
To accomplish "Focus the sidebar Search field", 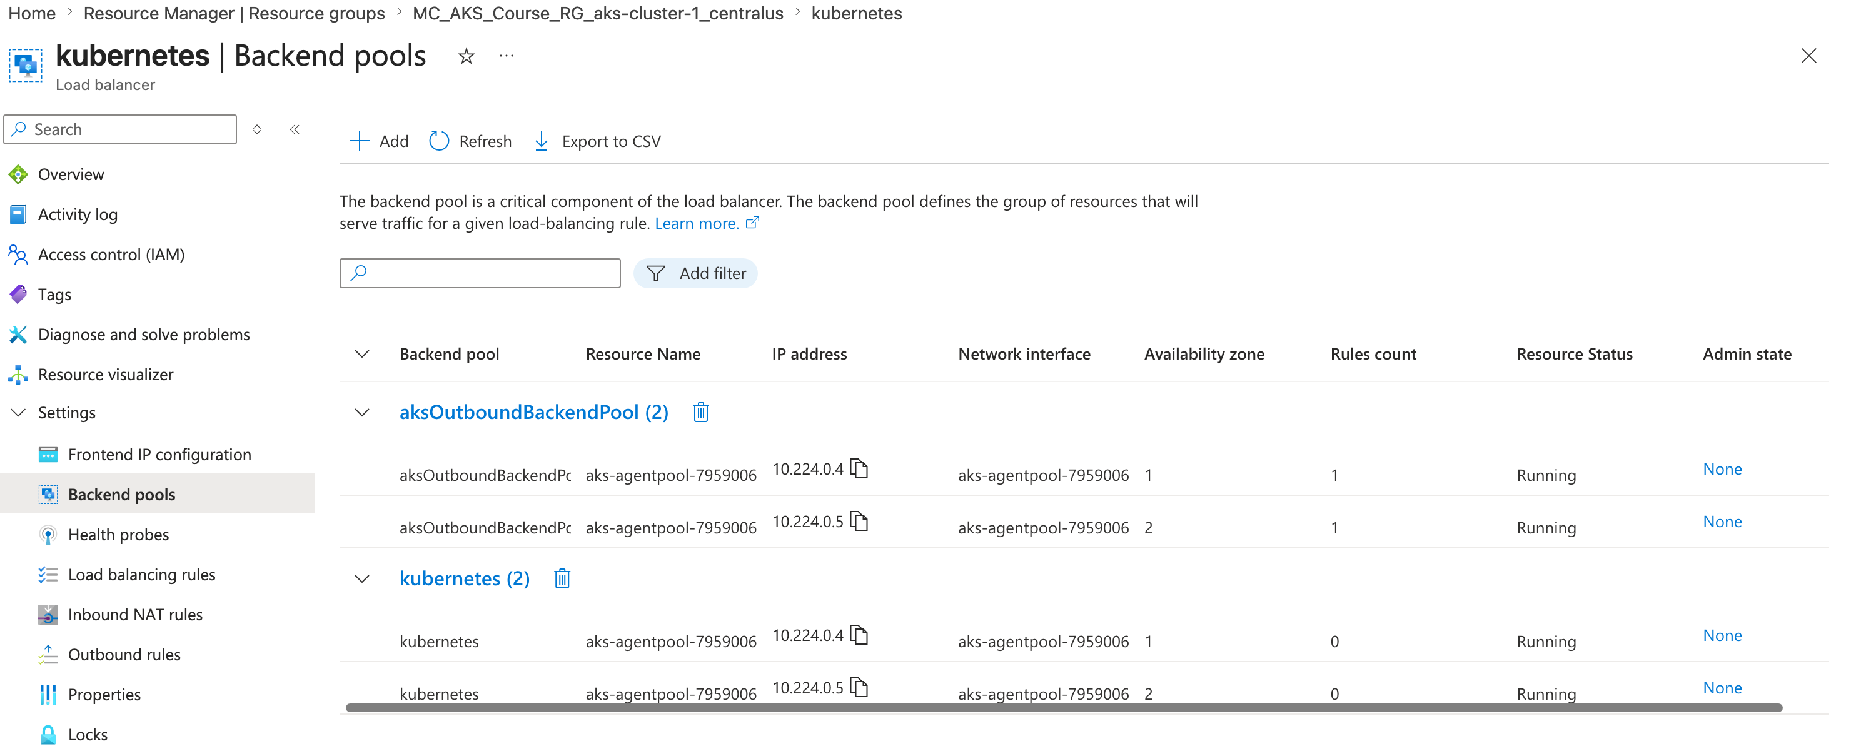I will click(x=120, y=129).
